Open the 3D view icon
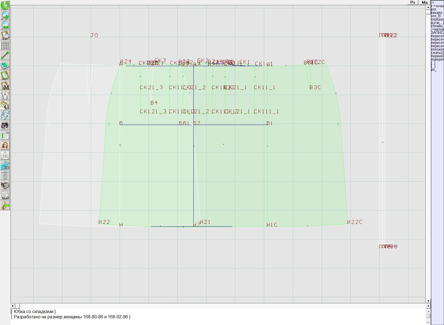The image size is (444, 325). pyautogui.click(x=5, y=166)
